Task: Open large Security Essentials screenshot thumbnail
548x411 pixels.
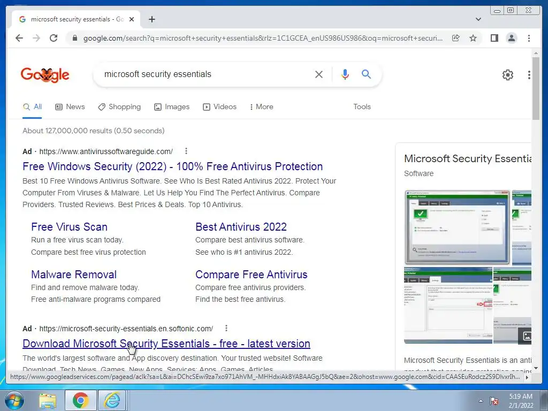Action: click(457, 227)
